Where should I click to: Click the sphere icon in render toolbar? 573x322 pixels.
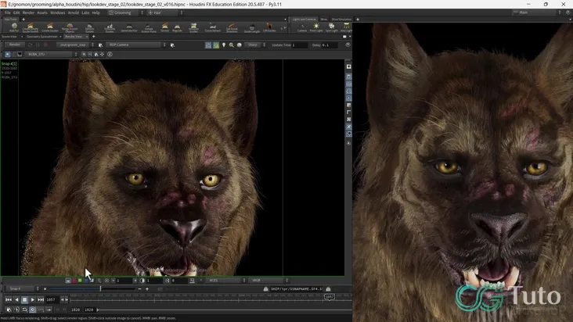pyautogui.click(x=240, y=45)
